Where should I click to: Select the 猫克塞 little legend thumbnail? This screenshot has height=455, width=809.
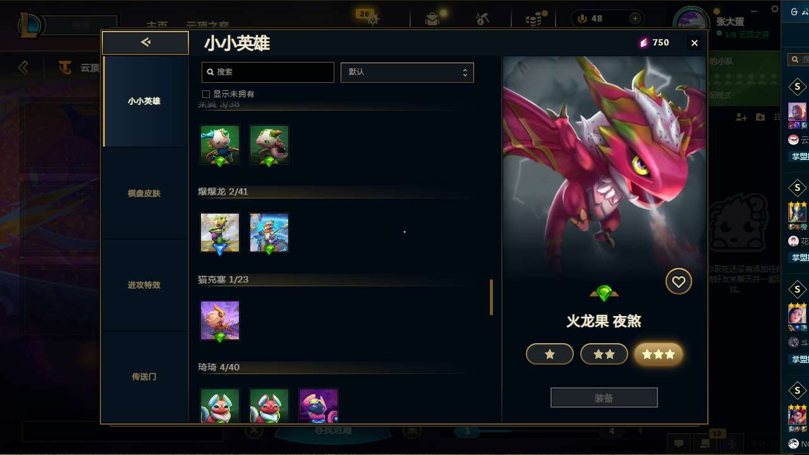coord(220,320)
